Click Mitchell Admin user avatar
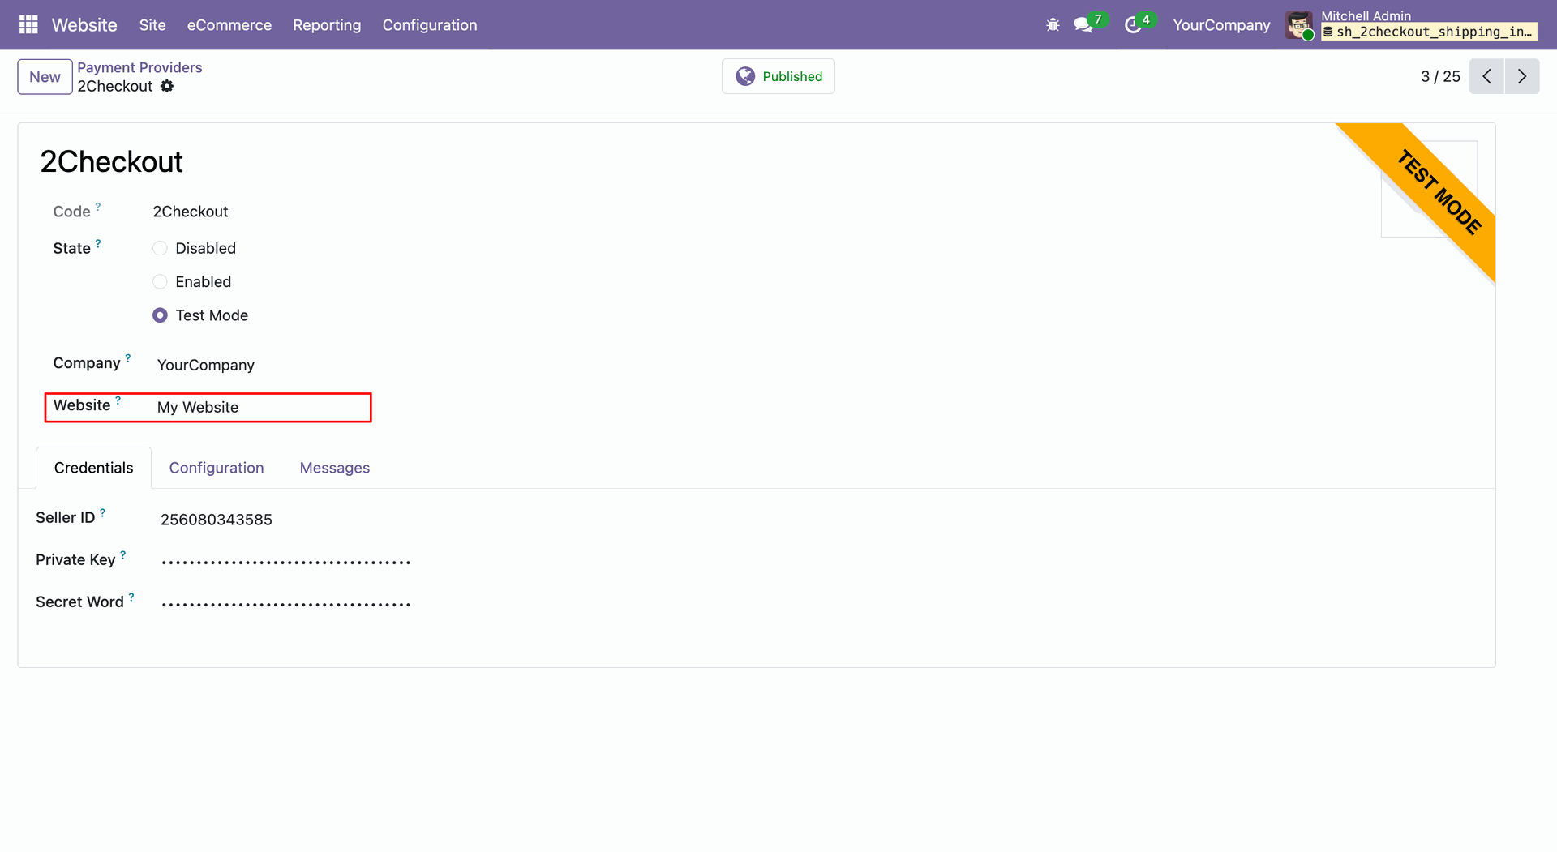The height and width of the screenshot is (852, 1557). pyautogui.click(x=1299, y=25)
